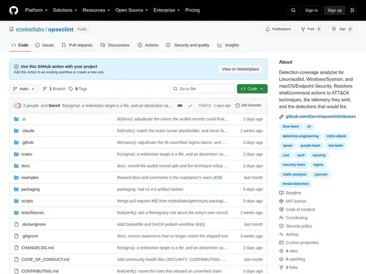Open the .gitignore file

point(29,236)
